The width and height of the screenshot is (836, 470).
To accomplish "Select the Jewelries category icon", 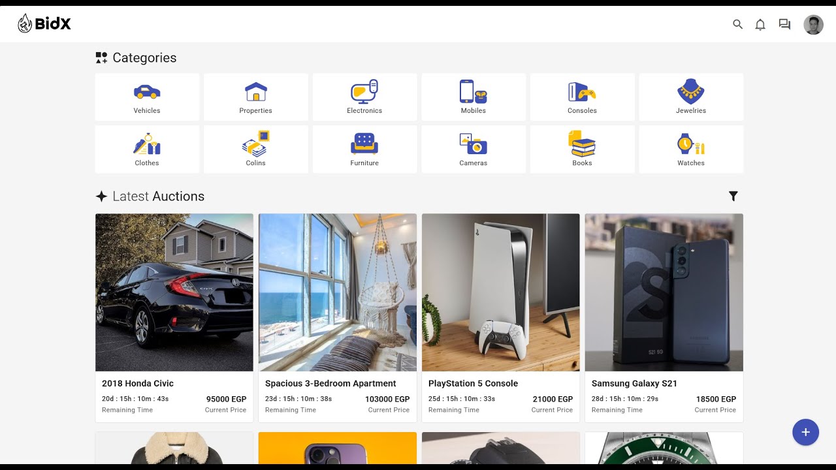I will (x=691, y=91).
